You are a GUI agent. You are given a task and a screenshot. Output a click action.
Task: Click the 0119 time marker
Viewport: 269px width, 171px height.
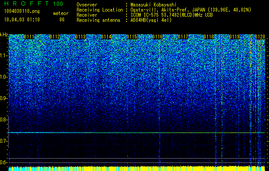234,37
